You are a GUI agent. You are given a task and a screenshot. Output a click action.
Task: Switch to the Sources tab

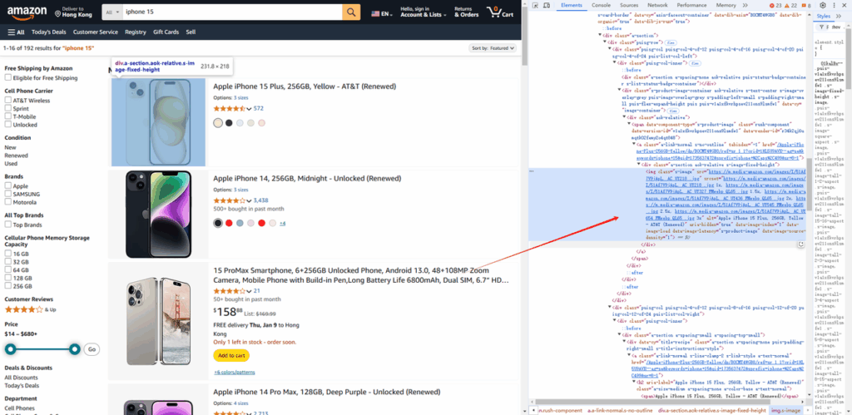point(629,5)
